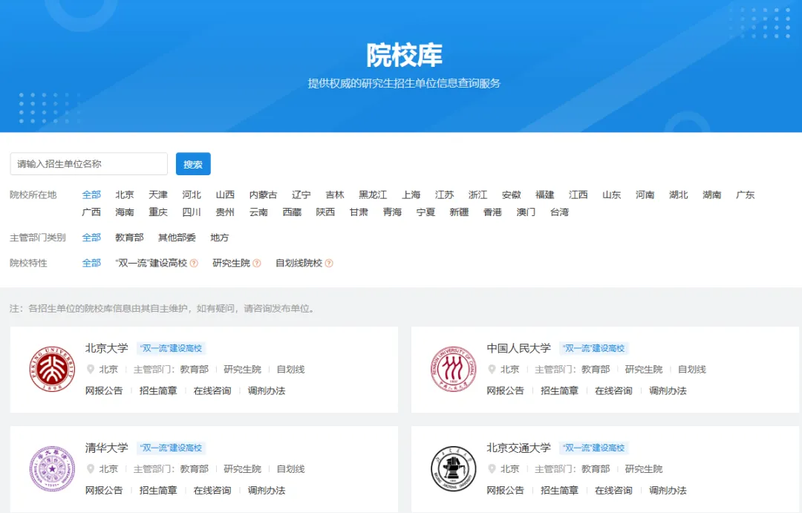Pick 广西 from the location list
The width and height of the screenshot is (802, 513).
(91, 212)
